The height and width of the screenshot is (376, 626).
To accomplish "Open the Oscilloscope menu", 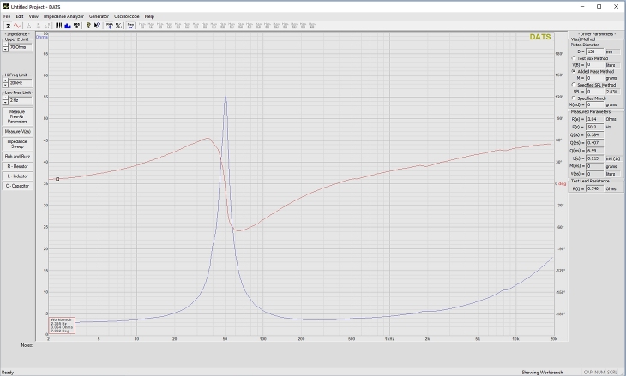I will pyautogui.click(x=127, y=16).
